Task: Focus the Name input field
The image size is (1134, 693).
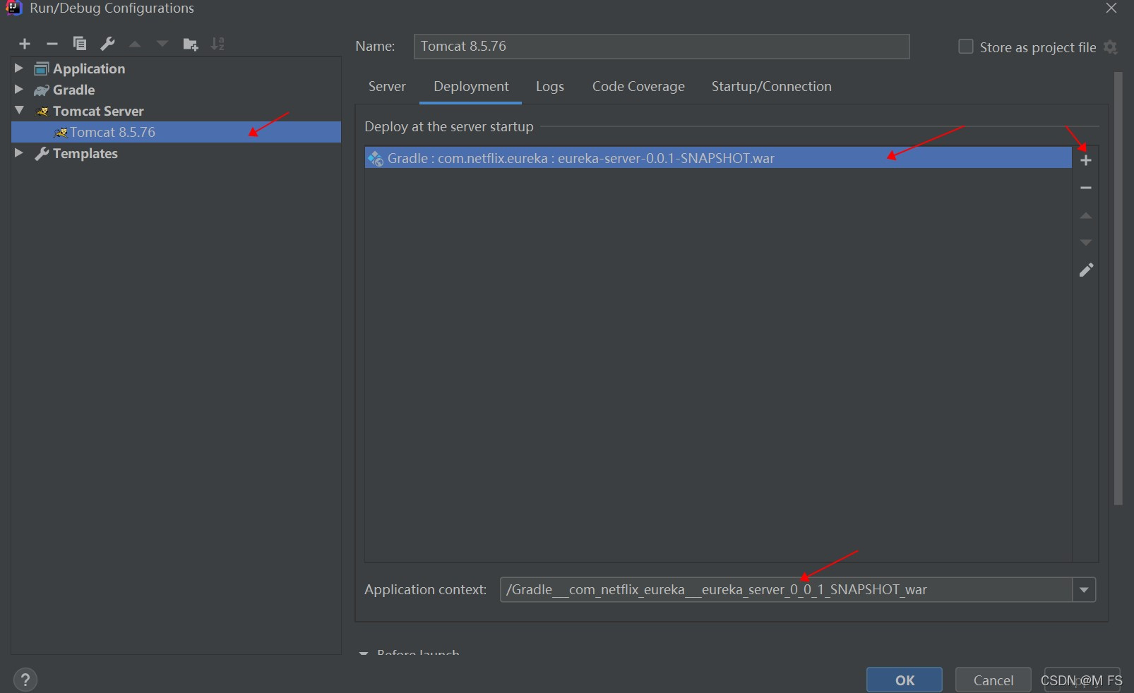Action: [662, 47]
